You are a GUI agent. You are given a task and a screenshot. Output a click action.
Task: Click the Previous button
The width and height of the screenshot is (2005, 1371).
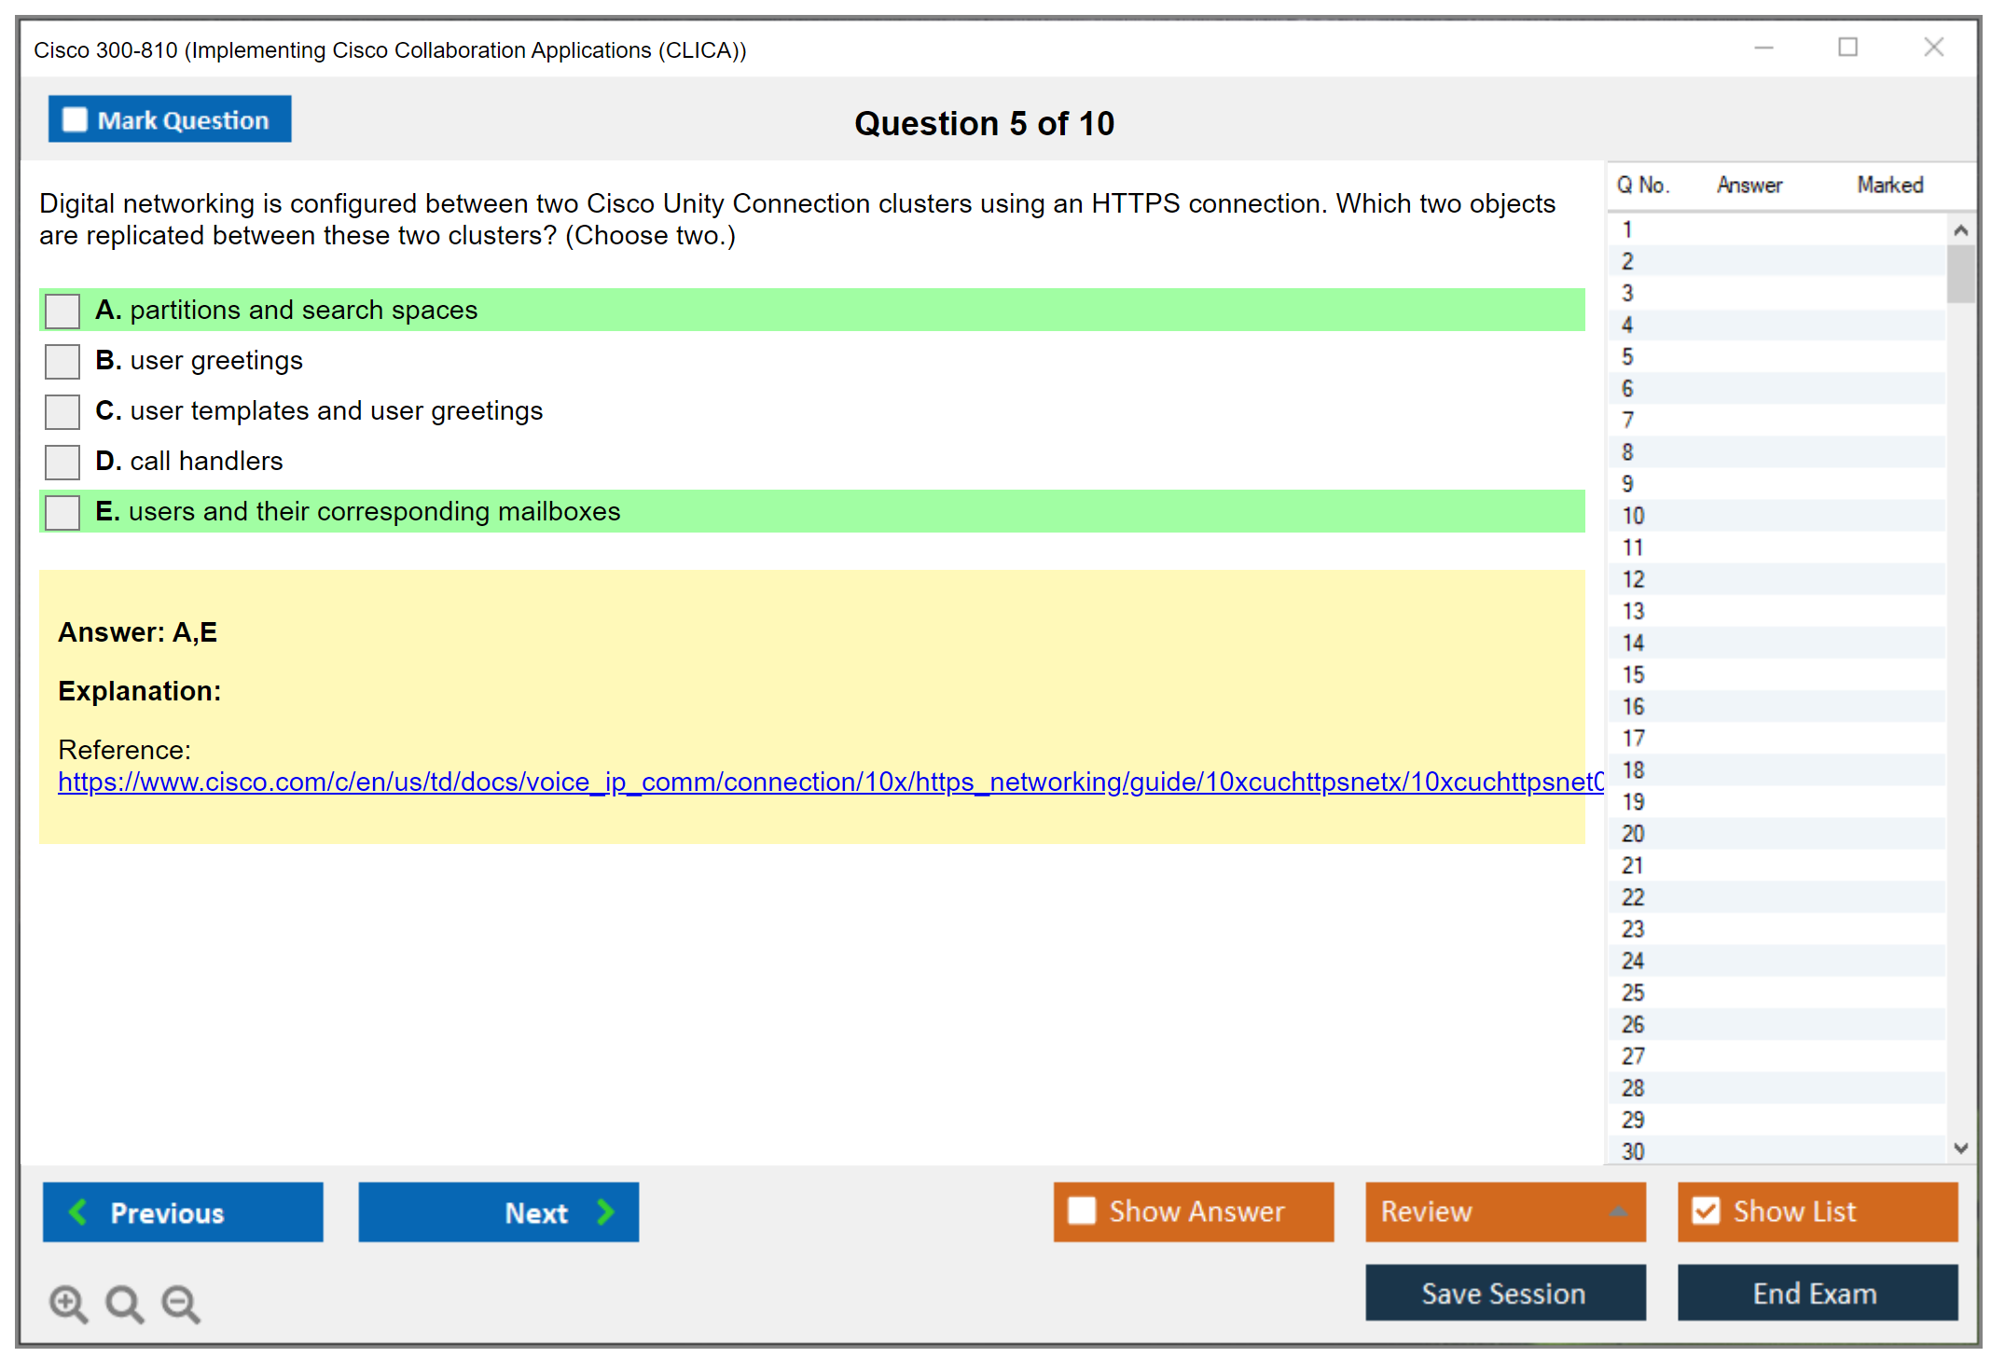coord(183,1212)
